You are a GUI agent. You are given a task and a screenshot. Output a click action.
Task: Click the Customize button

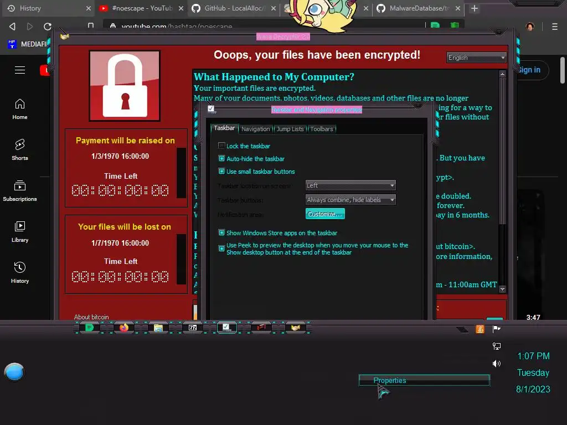pos(324,214)
